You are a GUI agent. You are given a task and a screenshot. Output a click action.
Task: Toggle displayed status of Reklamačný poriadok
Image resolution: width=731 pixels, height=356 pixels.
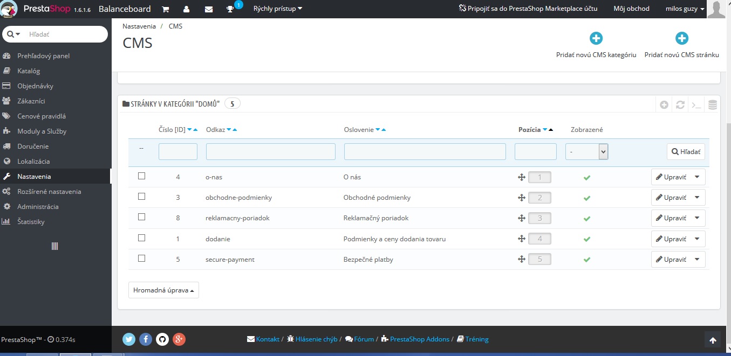(587, 218)
